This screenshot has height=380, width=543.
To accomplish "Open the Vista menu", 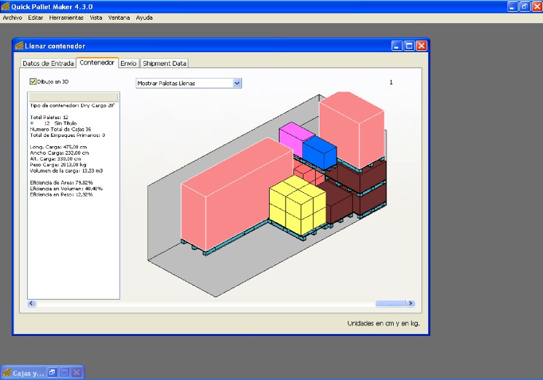I will tap(96, 18).
